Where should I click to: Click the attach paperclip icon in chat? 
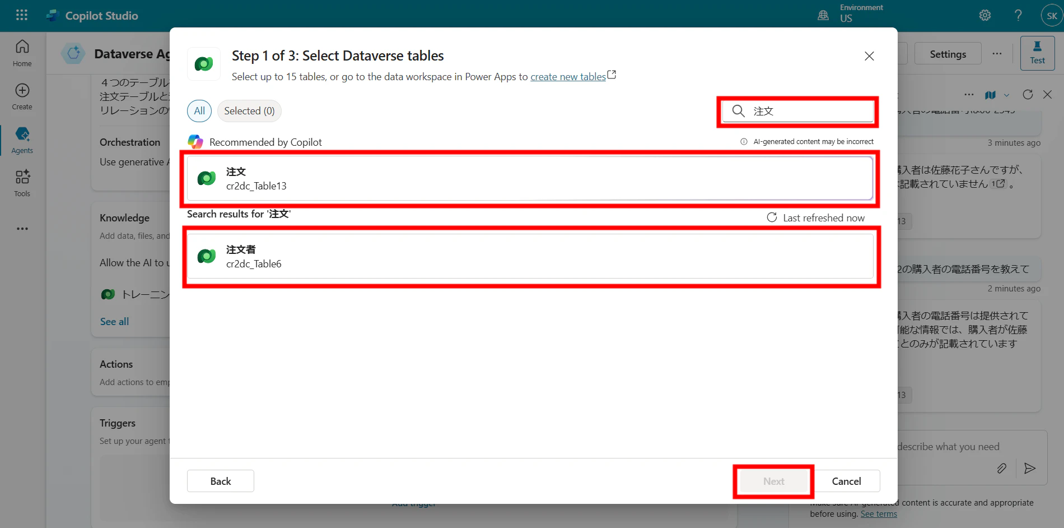pyautogui.click(x=1002, y=468)
